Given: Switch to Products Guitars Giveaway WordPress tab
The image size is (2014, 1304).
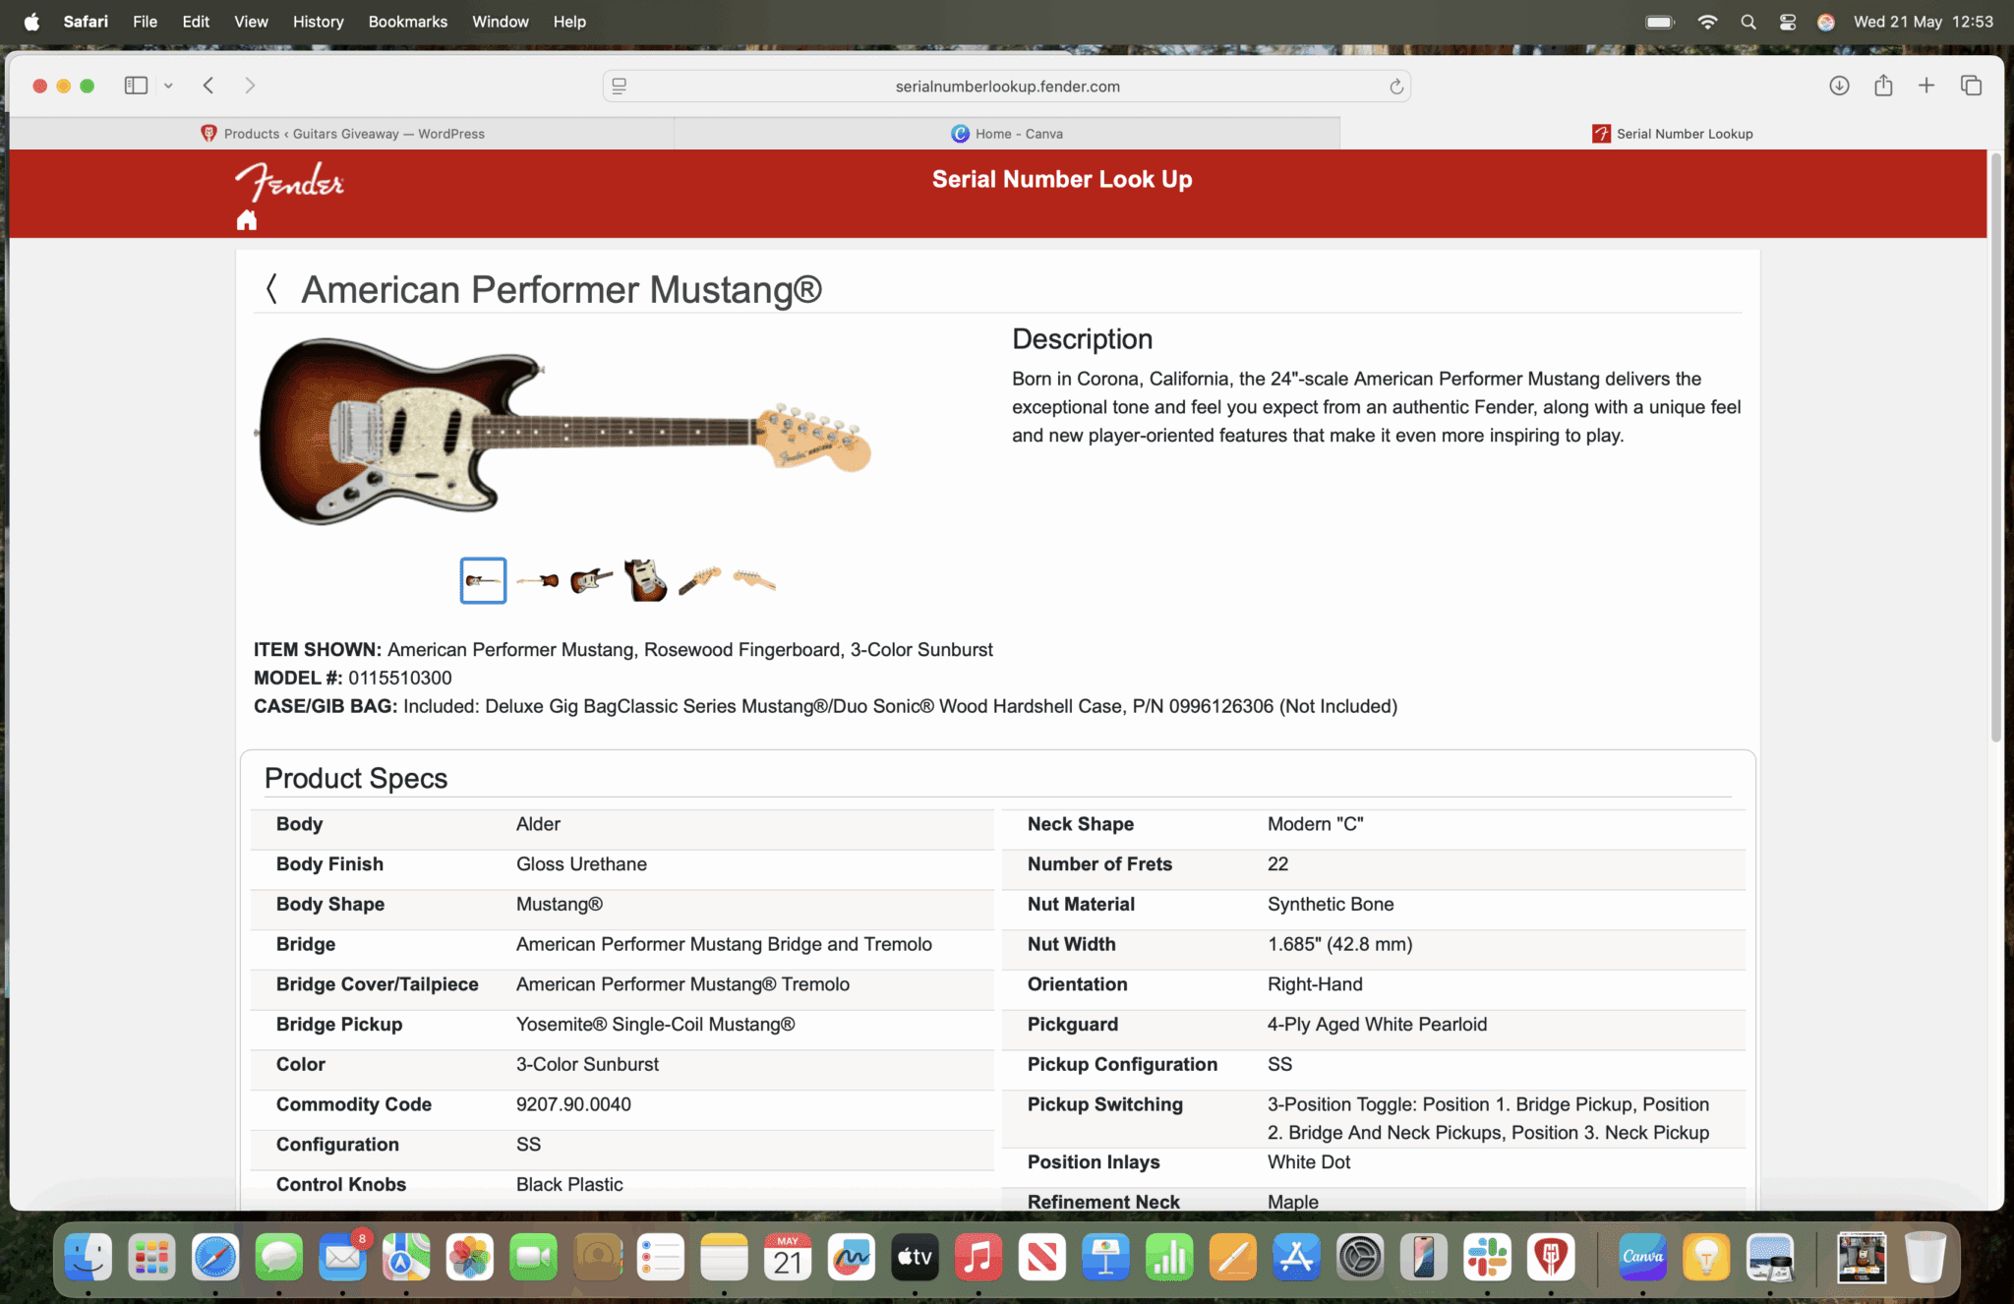Looking at the screenshot, I should pos(342,134).
